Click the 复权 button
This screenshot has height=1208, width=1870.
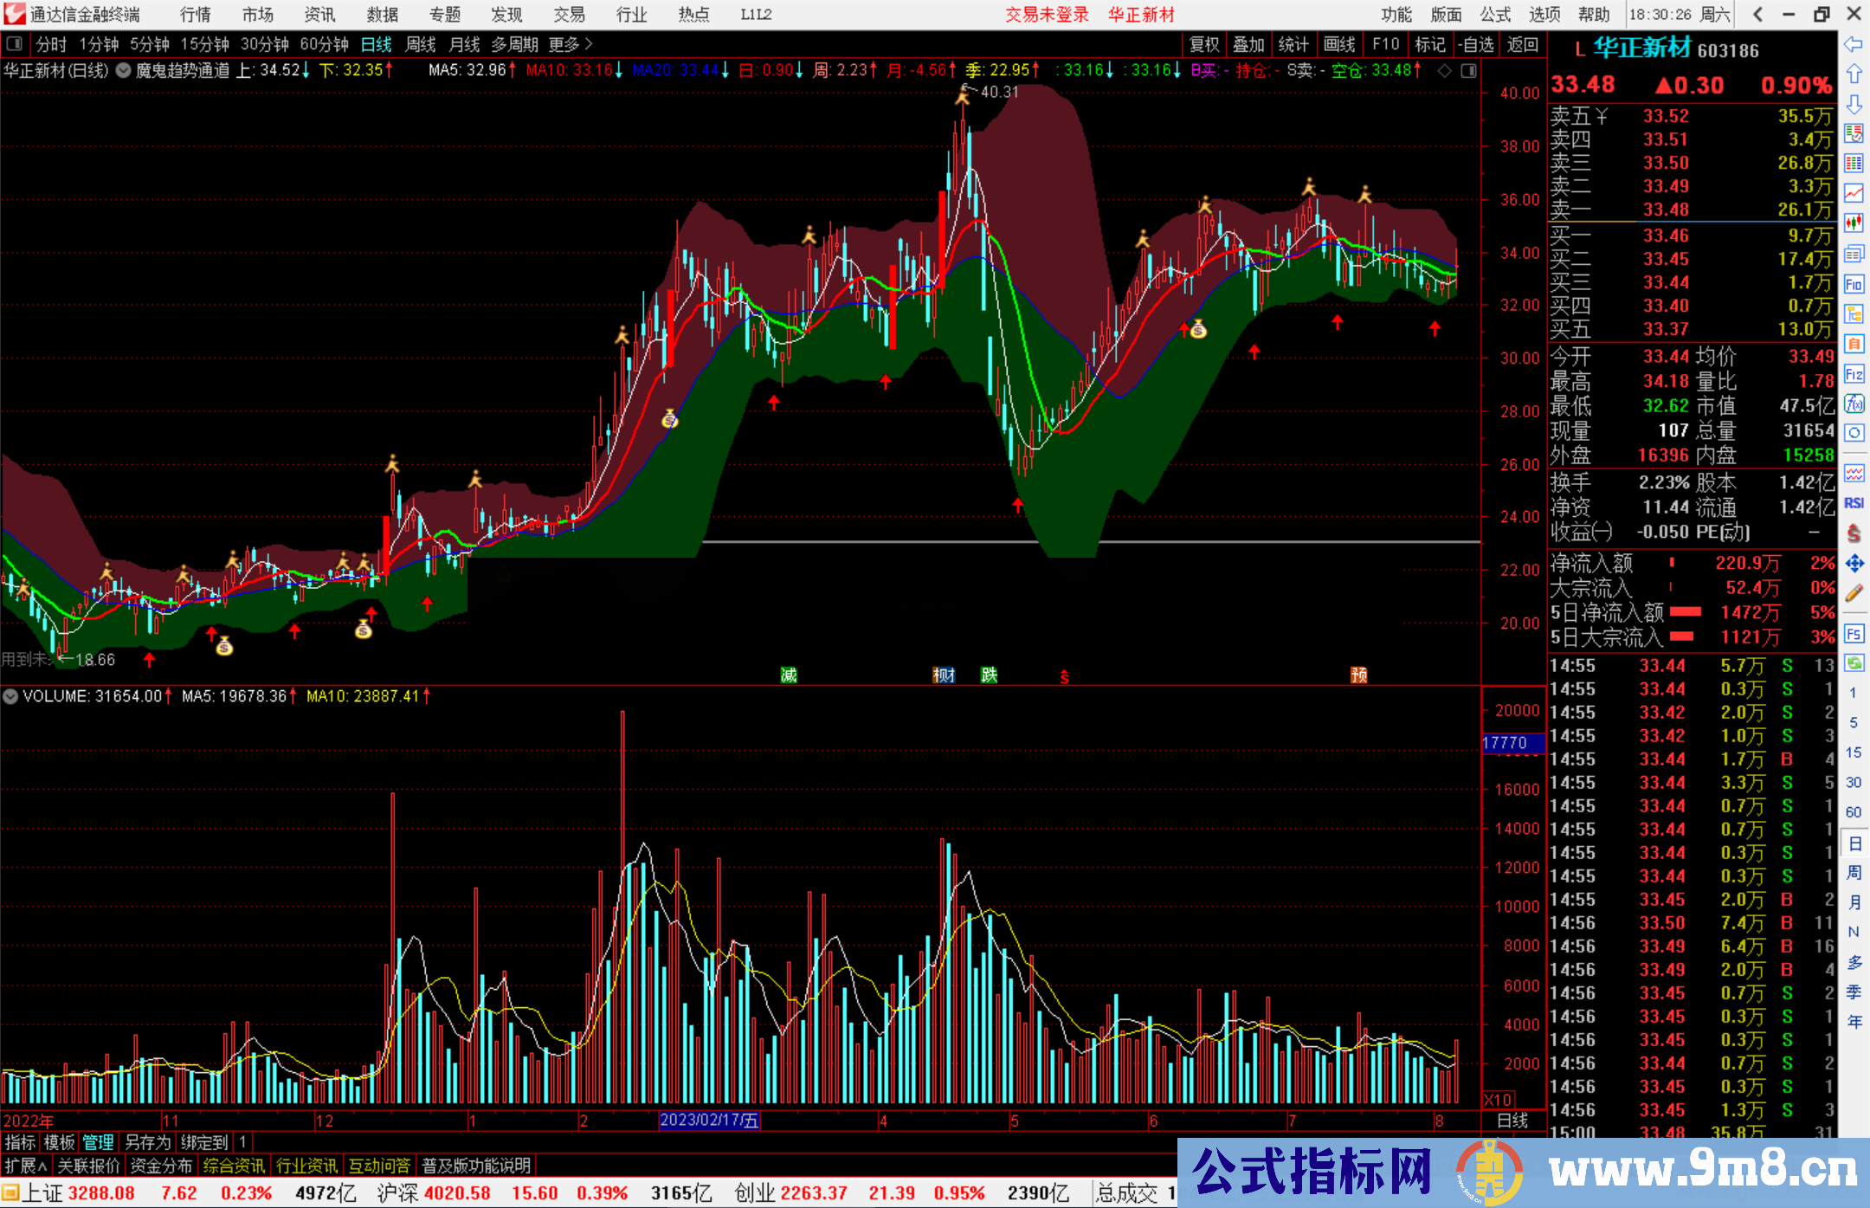(1204, 44)
